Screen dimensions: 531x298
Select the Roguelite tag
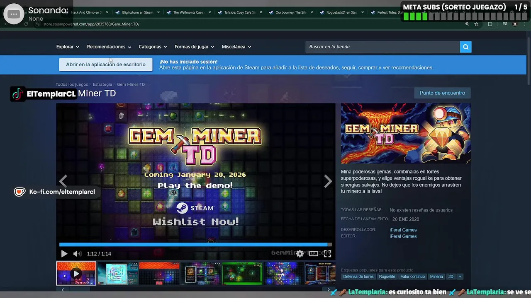tap(387, 276)
